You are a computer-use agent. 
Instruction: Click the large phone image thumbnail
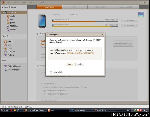click(x=42, y=21)
